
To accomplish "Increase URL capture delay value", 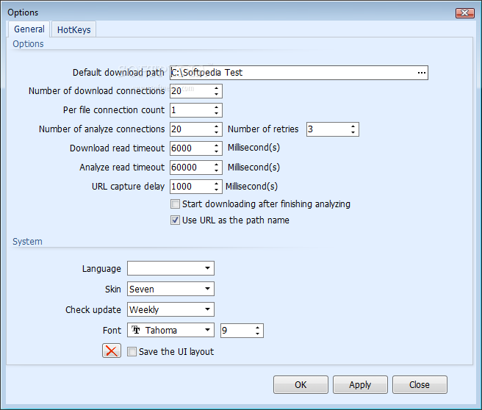I will 217,183.
